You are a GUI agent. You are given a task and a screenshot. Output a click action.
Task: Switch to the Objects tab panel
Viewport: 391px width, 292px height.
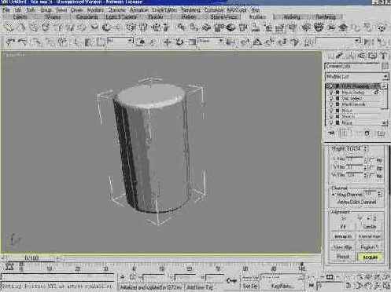click(x=20, y=17)
